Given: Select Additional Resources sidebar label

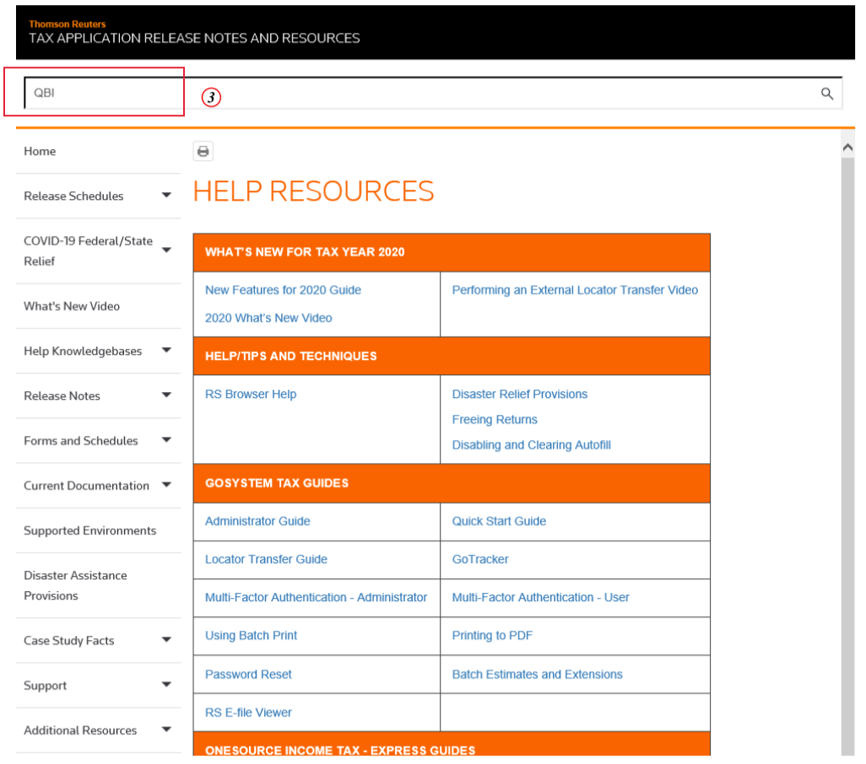Looking at the screenshot, I should [80, 730].
